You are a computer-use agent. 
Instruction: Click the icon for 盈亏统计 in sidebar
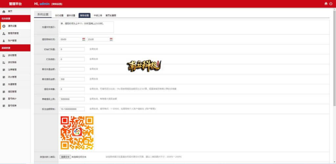tap(4, 99)
